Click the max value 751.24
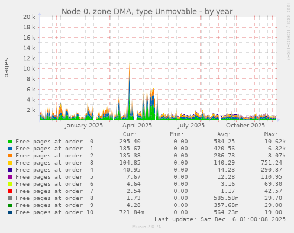Viewport: 294px width, 233px height. click(272, 163)
